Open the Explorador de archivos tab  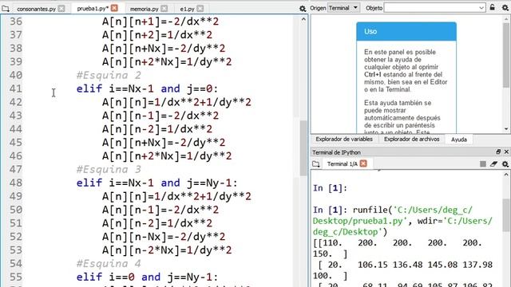pyautogui.click(x=412, y=140)
